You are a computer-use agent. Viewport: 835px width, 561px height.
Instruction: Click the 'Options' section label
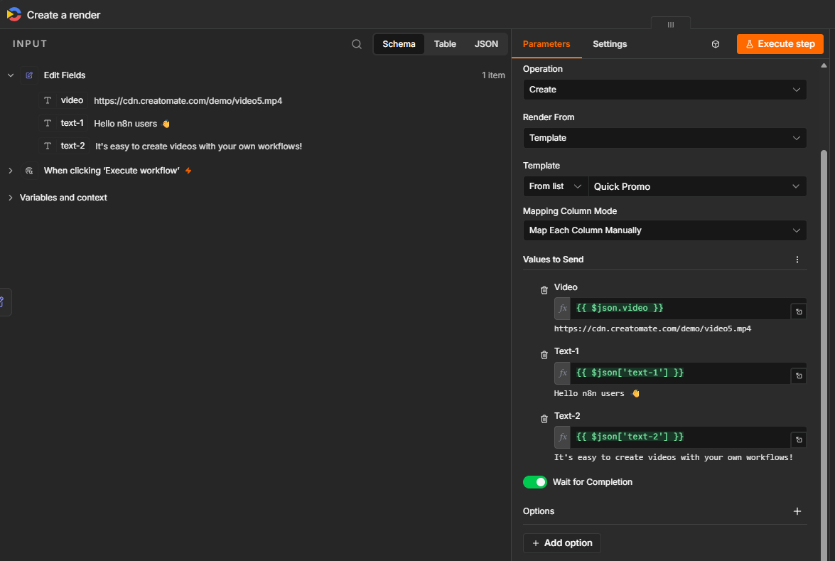(x=539, y=511)
